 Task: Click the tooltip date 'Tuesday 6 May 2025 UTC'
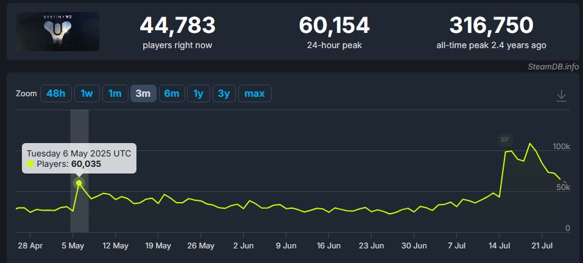click(x=79, y=153)
